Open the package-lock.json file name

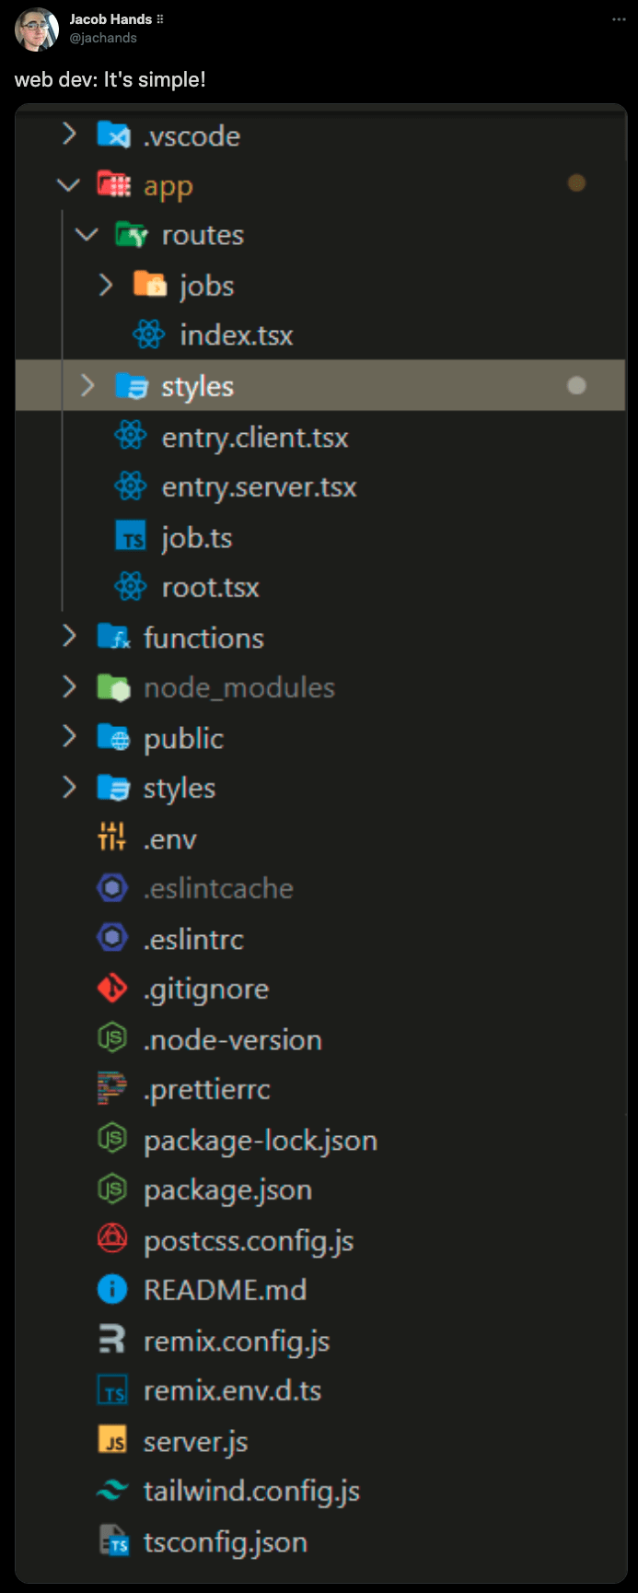261,1141
